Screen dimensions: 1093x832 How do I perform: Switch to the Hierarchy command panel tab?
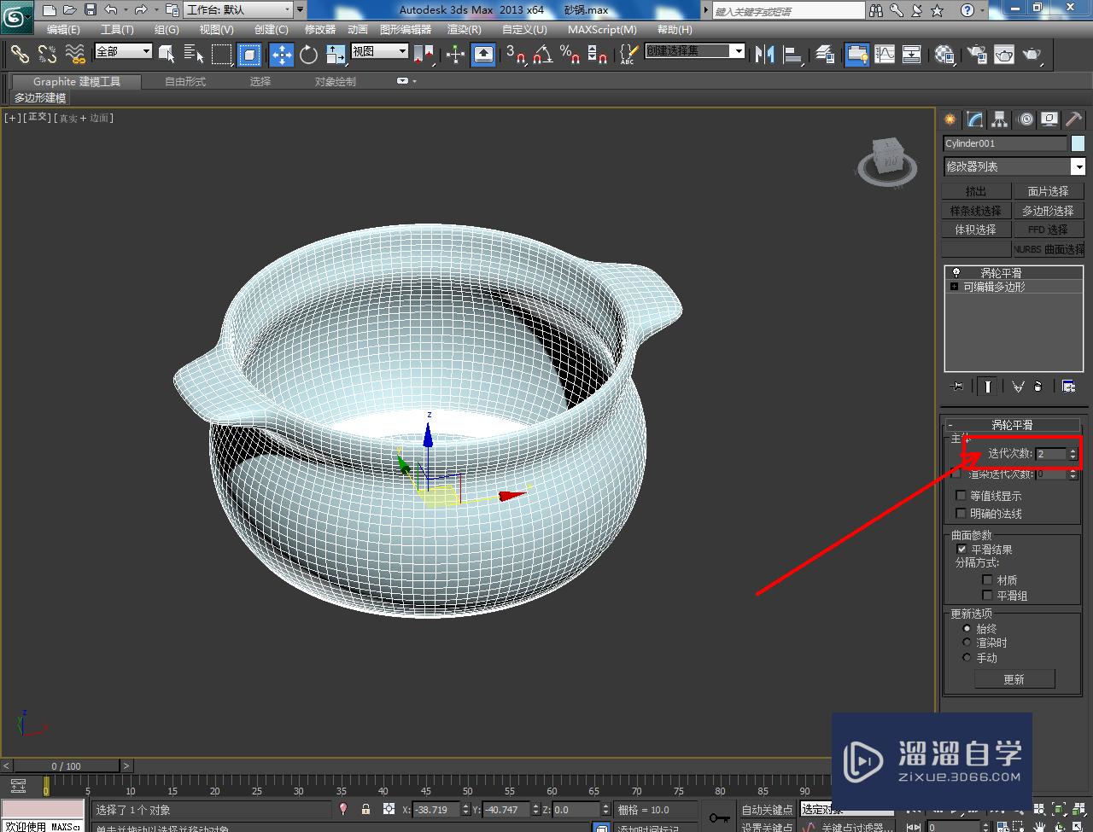click(x=1000, y=119)
